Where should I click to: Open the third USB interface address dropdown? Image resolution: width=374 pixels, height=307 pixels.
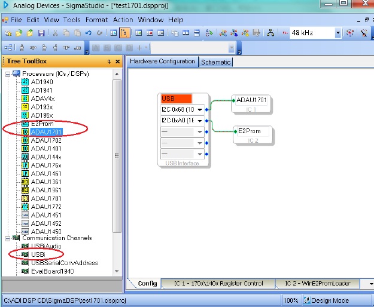tap(200, 131)
